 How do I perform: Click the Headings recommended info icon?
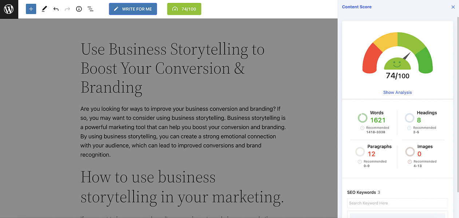[x=409, y=128]
